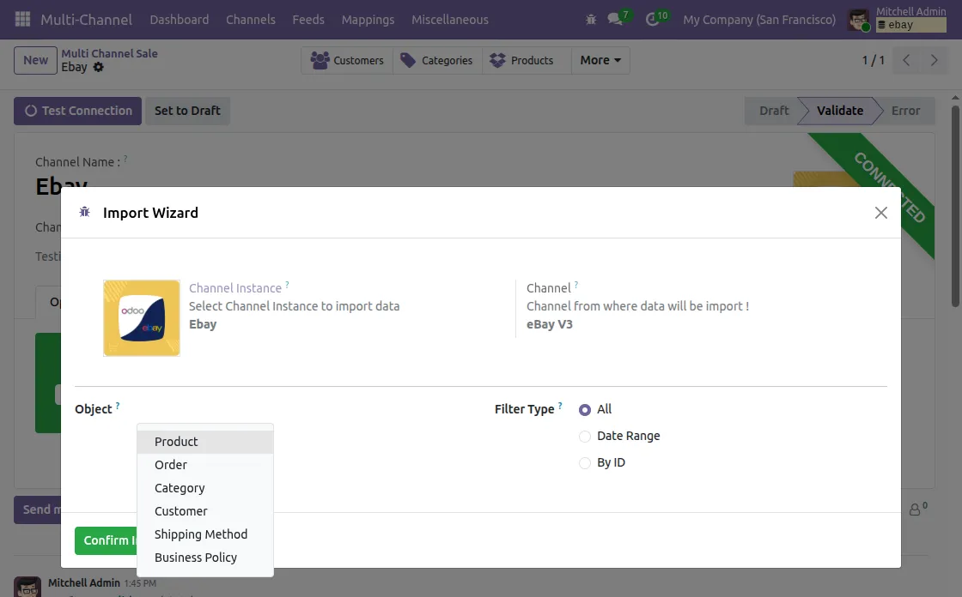Click the Multi-Channel app title

(87, 20)
